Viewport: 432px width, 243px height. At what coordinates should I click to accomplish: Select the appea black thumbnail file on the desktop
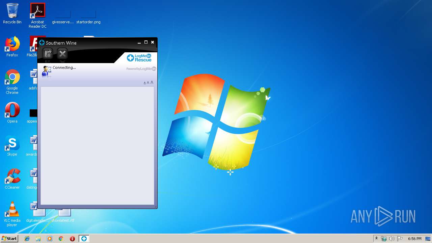[x=33, y=115]
